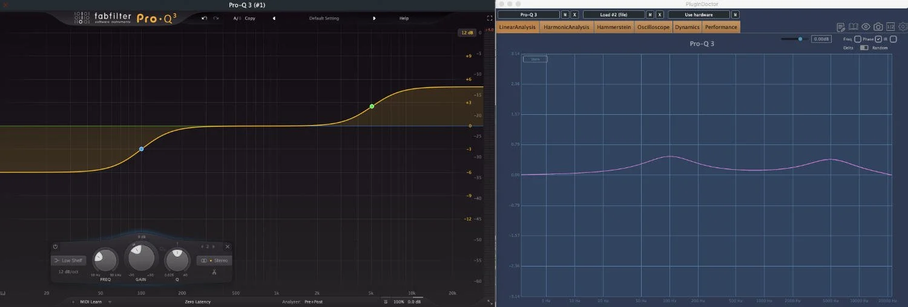The height and width of the screenshot is (307, 908).
Task: Click the 0.00dB input field
Action: click(x=821, y=39)
